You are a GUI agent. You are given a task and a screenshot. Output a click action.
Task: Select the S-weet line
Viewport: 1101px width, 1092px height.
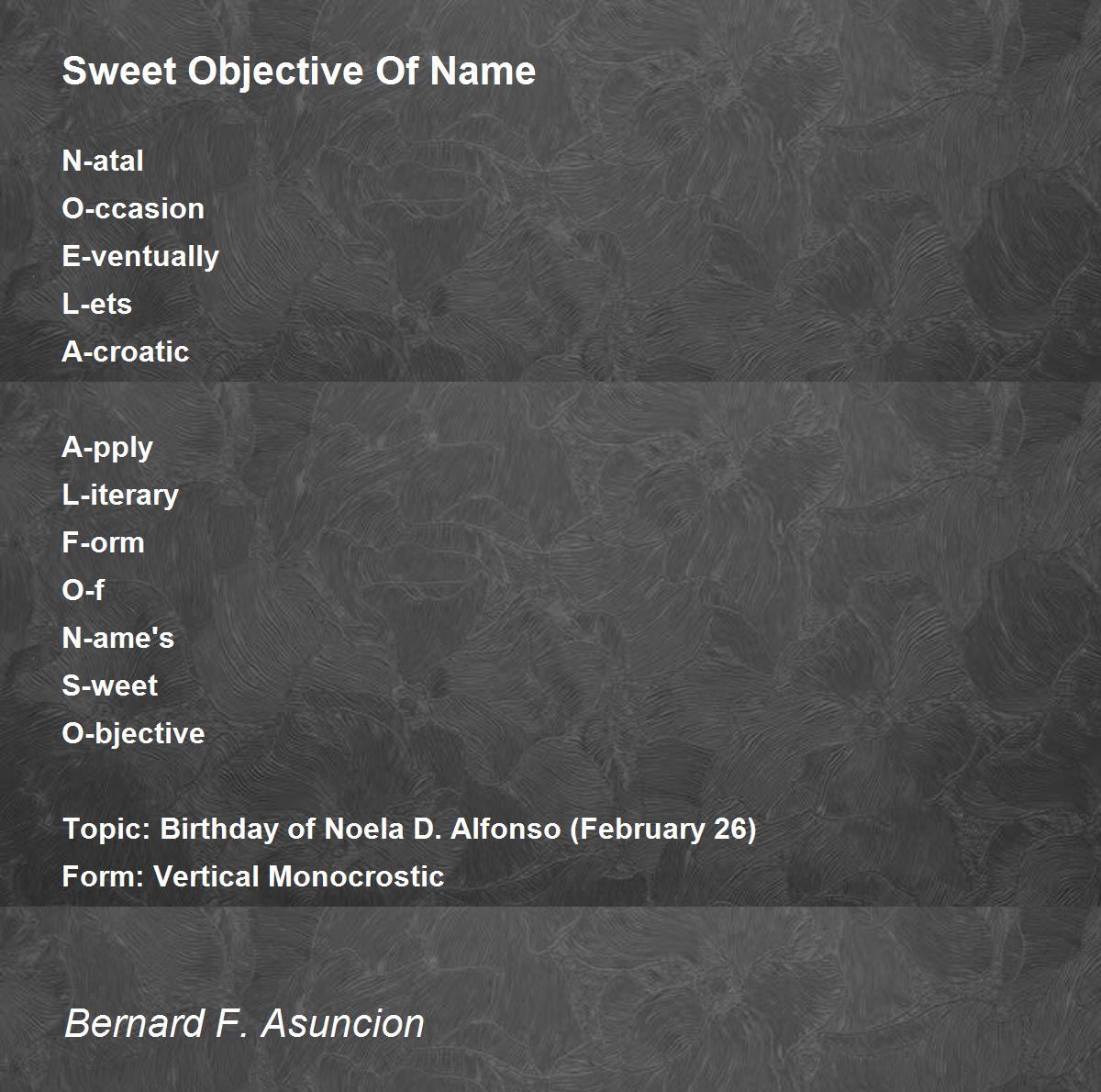coord(110,685)
